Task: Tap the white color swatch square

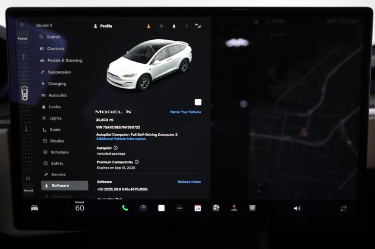Action: coord(198,102)
